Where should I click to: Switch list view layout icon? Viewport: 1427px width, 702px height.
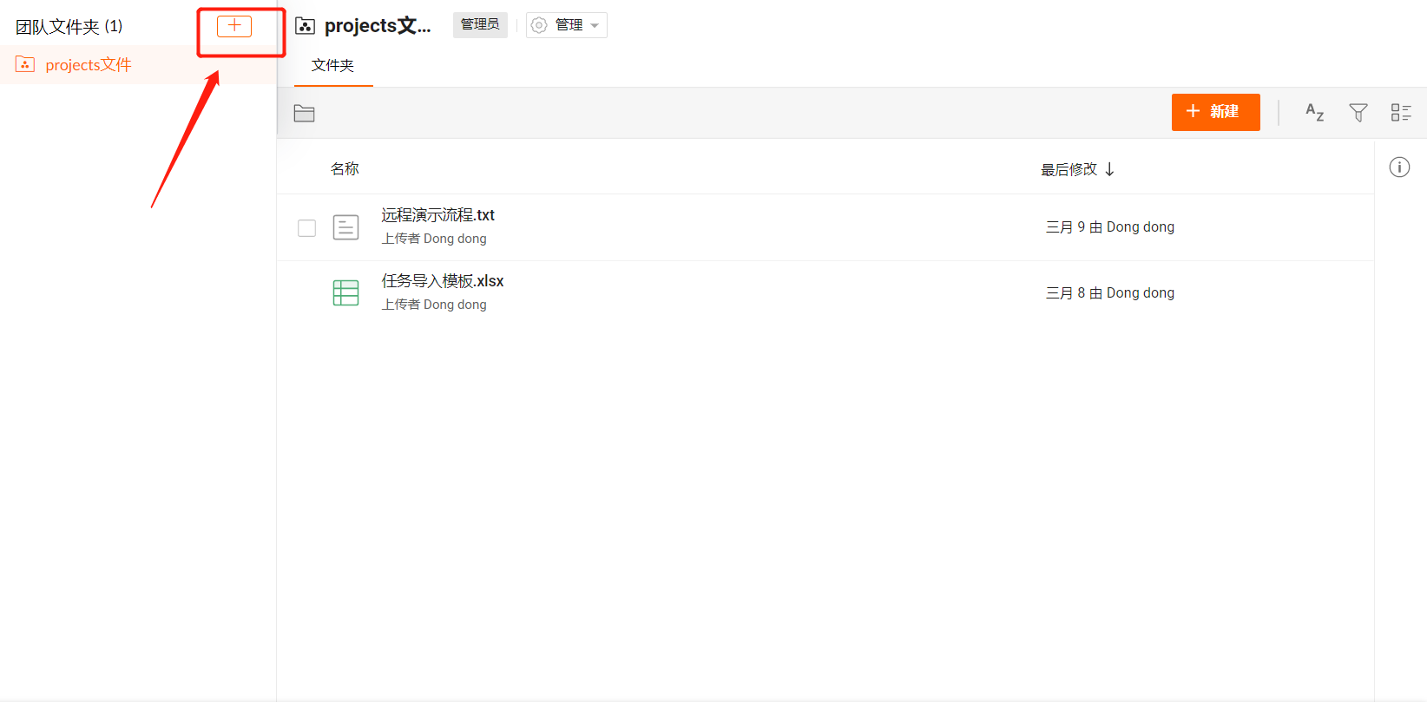1400,112
